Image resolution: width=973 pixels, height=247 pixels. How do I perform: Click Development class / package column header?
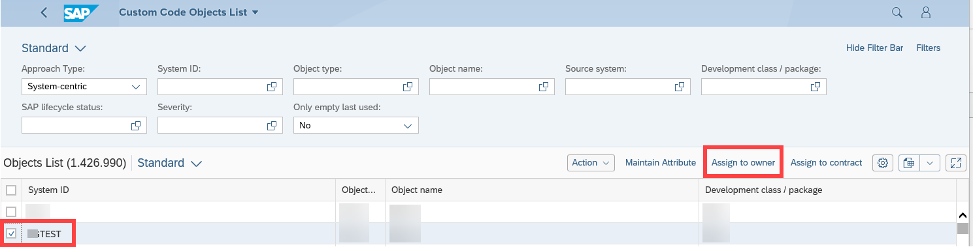[827, 190]
